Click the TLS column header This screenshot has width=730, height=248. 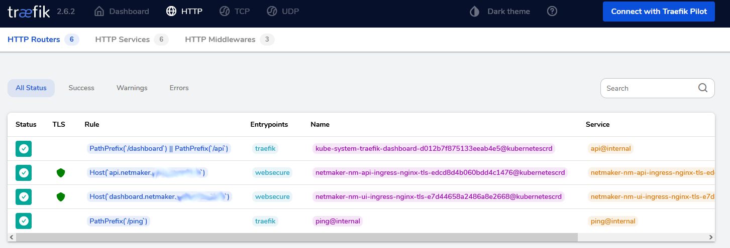[x=59, y=124]
